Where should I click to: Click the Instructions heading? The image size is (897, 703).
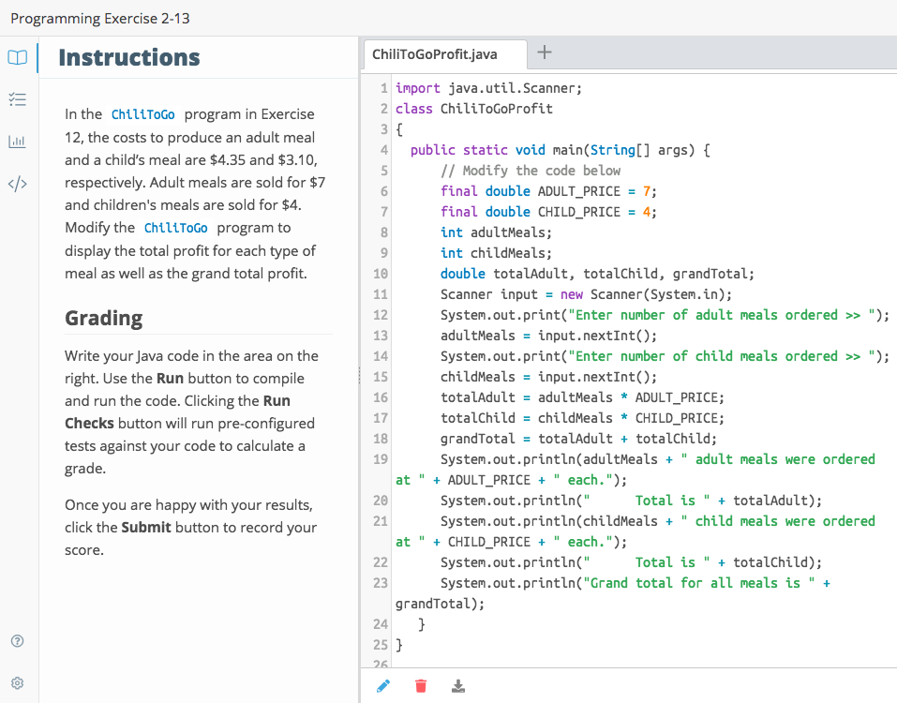(x=129, y=57)
